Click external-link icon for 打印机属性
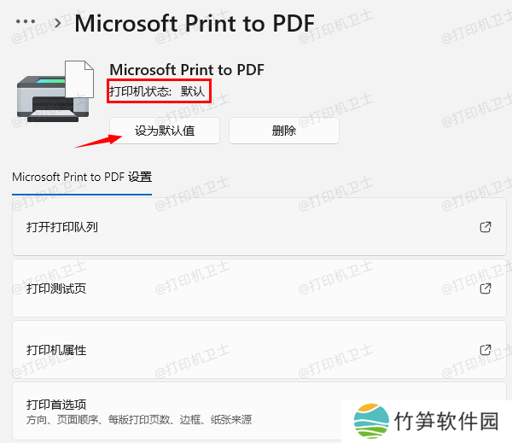Viewport: 512px width, 443px height. pyautogui.click(x=486, y=350)
